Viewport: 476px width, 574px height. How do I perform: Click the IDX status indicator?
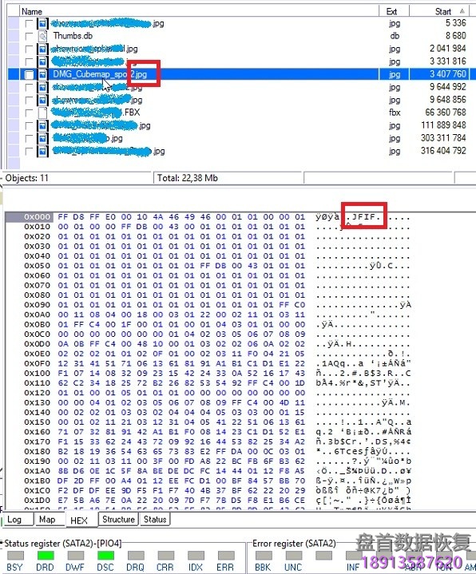[196, 556]
